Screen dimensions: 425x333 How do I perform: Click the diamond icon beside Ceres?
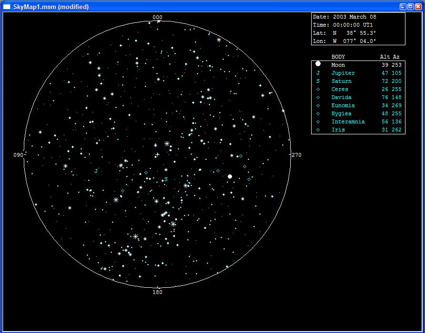(317, 89)
